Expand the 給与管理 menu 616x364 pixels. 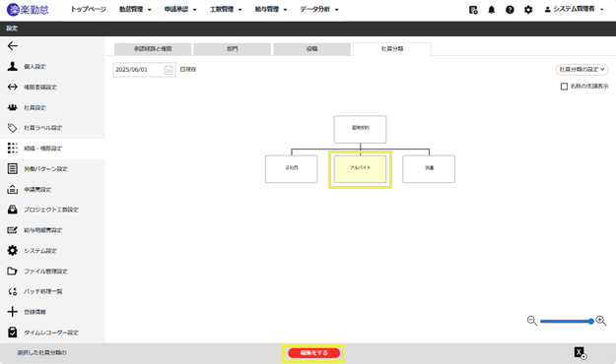pyautogui.click(x=271, y=10)
